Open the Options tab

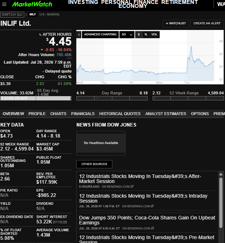point(200,114)
